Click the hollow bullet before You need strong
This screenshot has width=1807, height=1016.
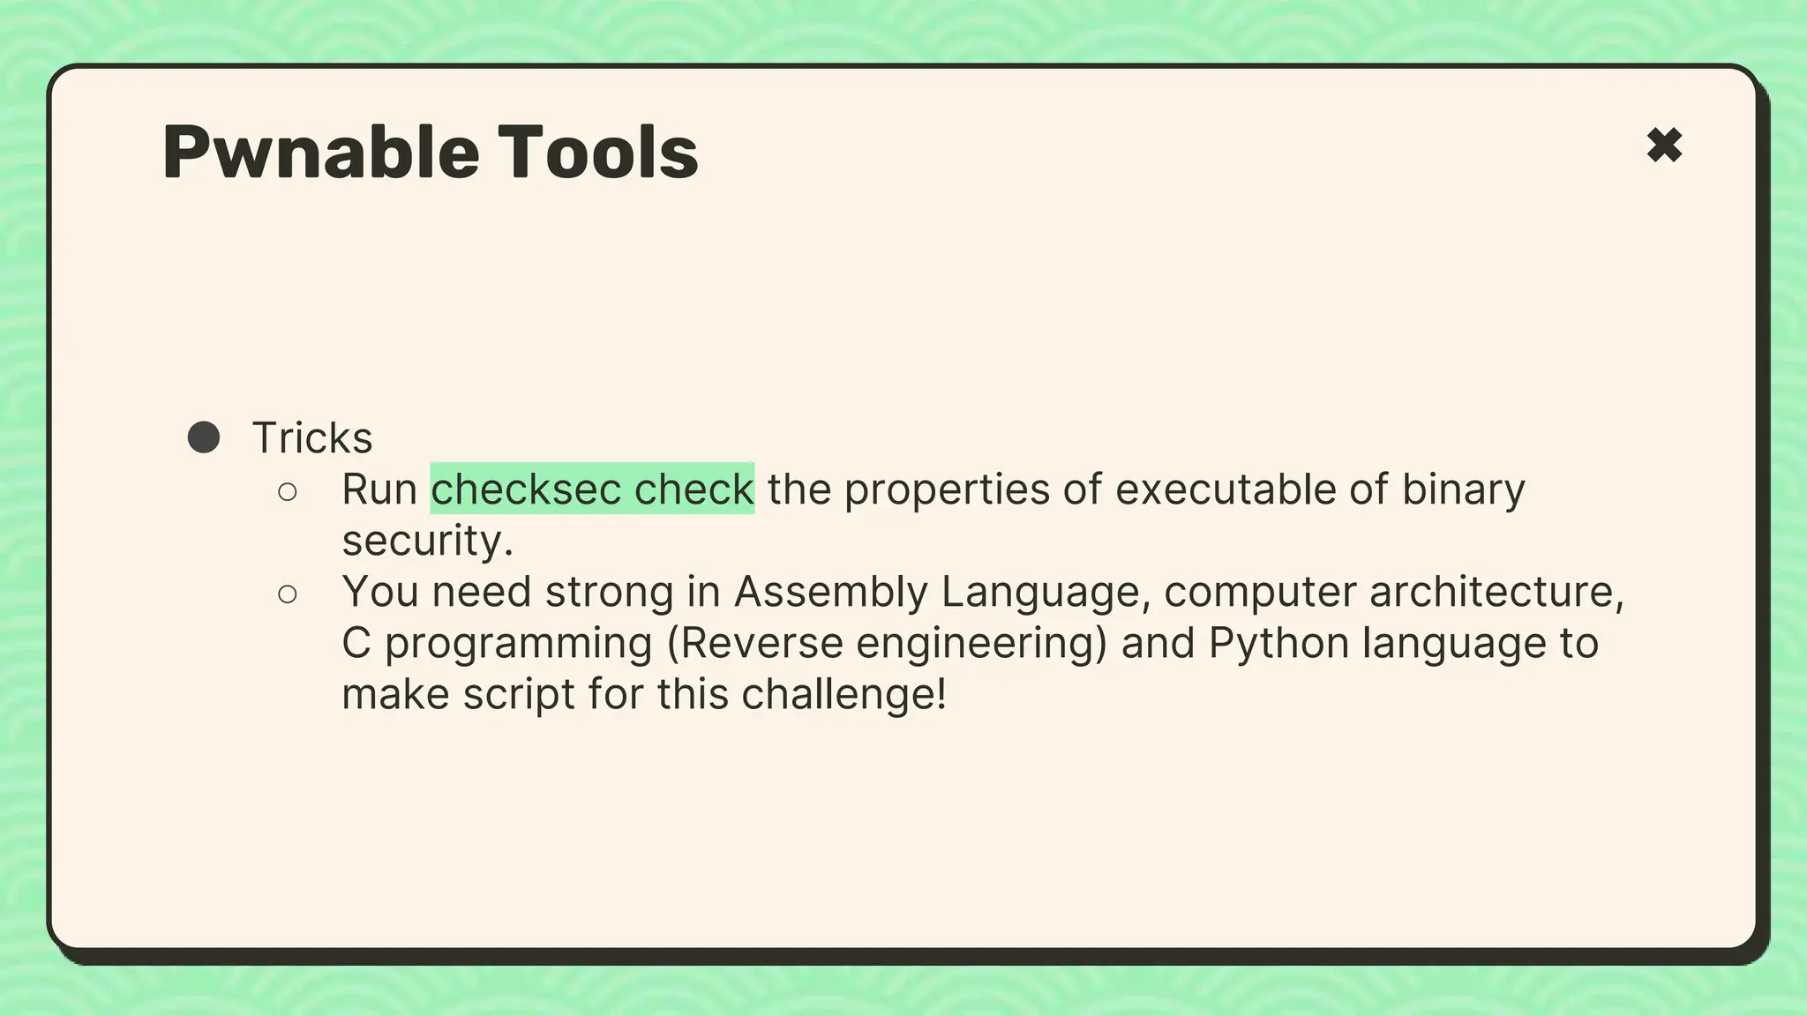point(287,594)
